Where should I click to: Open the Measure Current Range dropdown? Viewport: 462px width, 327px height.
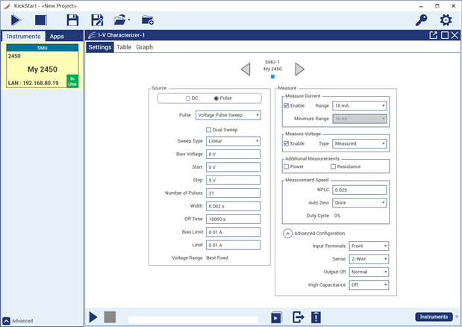coord(360,106)
